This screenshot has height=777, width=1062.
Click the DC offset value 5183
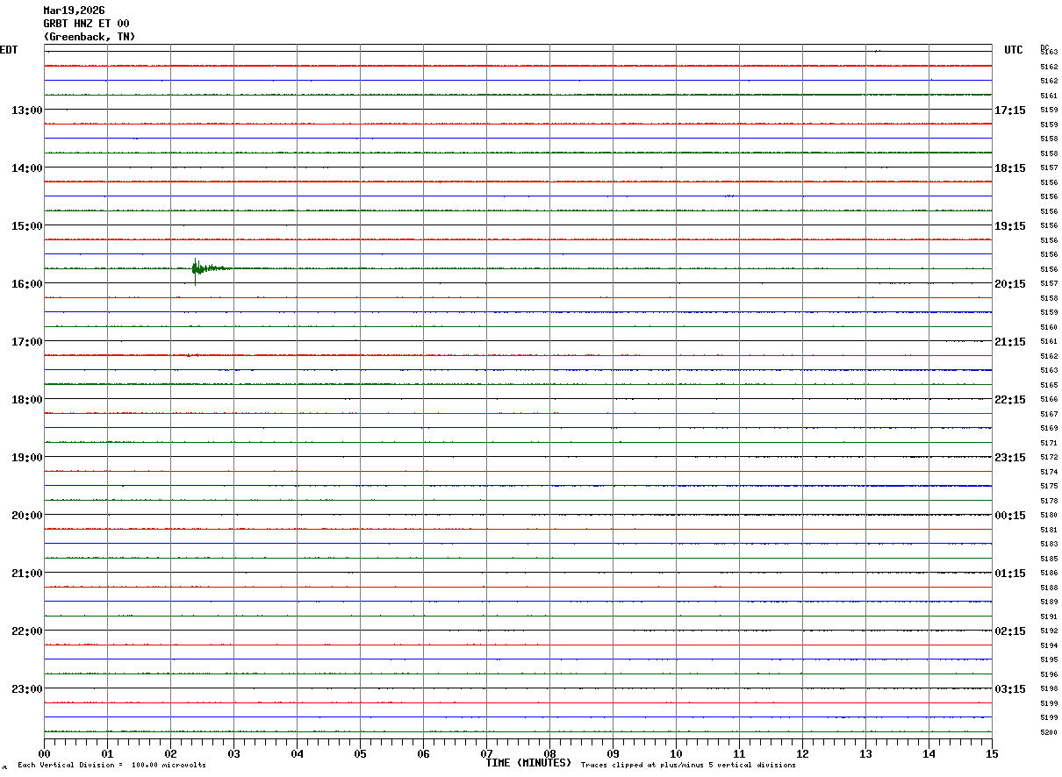[x=1049, y=545]
